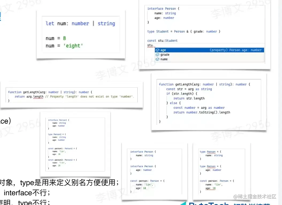
Task: Click the property cube icon beside 'grade'
Action: tap(157, 55)
